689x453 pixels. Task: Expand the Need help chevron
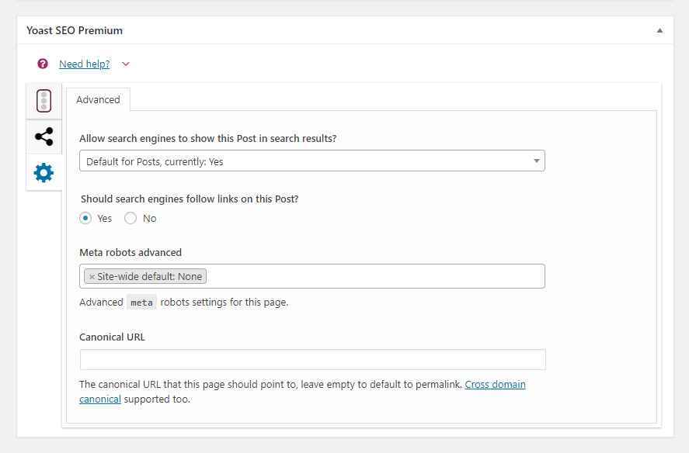[x=126, y=64]
